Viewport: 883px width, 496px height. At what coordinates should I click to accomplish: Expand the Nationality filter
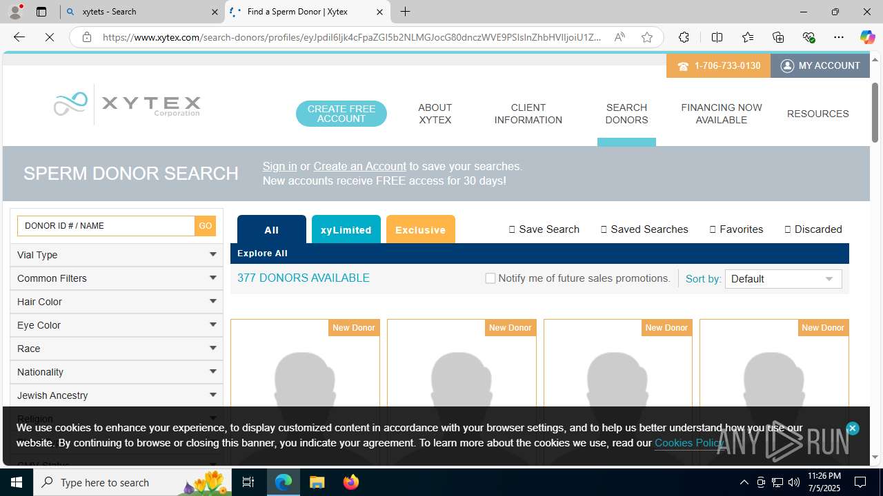117,372
